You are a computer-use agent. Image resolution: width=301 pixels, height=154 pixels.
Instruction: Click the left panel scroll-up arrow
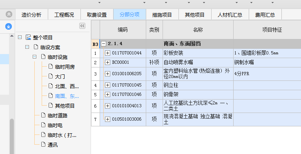pyautogui.click(x=12, y=36)
